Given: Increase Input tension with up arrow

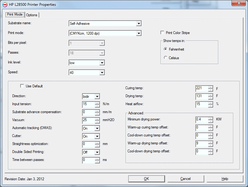Looking at the screenshot, I should point(97,103).
